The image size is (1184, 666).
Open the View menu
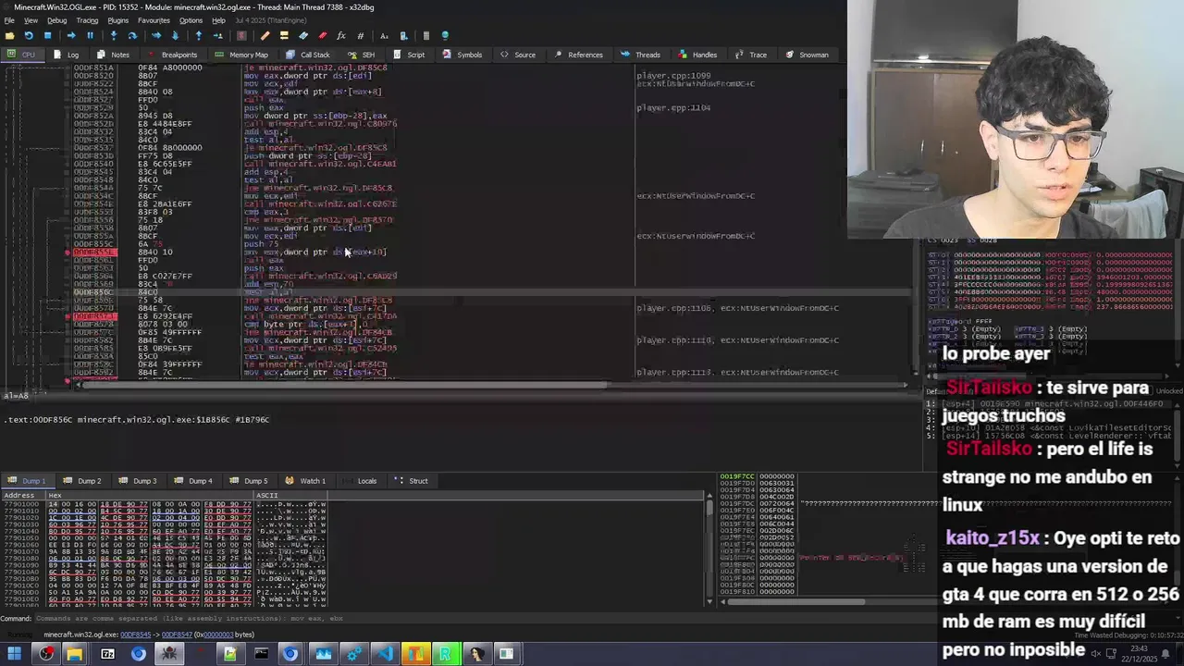click(x=31, y=20)
